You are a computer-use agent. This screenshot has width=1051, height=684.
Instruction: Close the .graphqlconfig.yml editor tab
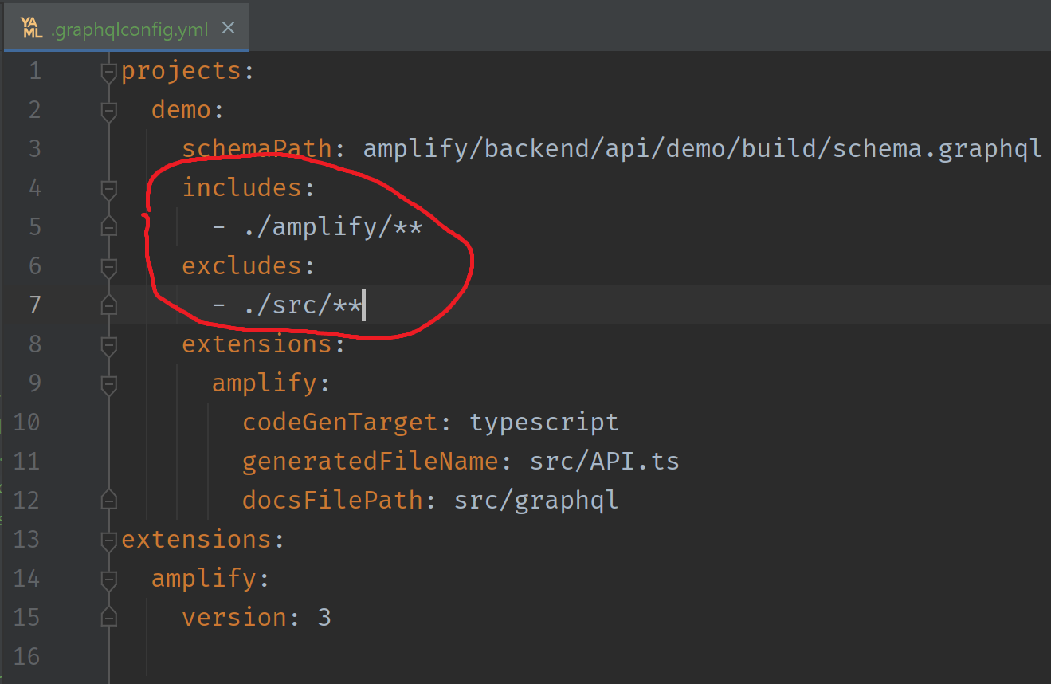(x=228, y=26)
